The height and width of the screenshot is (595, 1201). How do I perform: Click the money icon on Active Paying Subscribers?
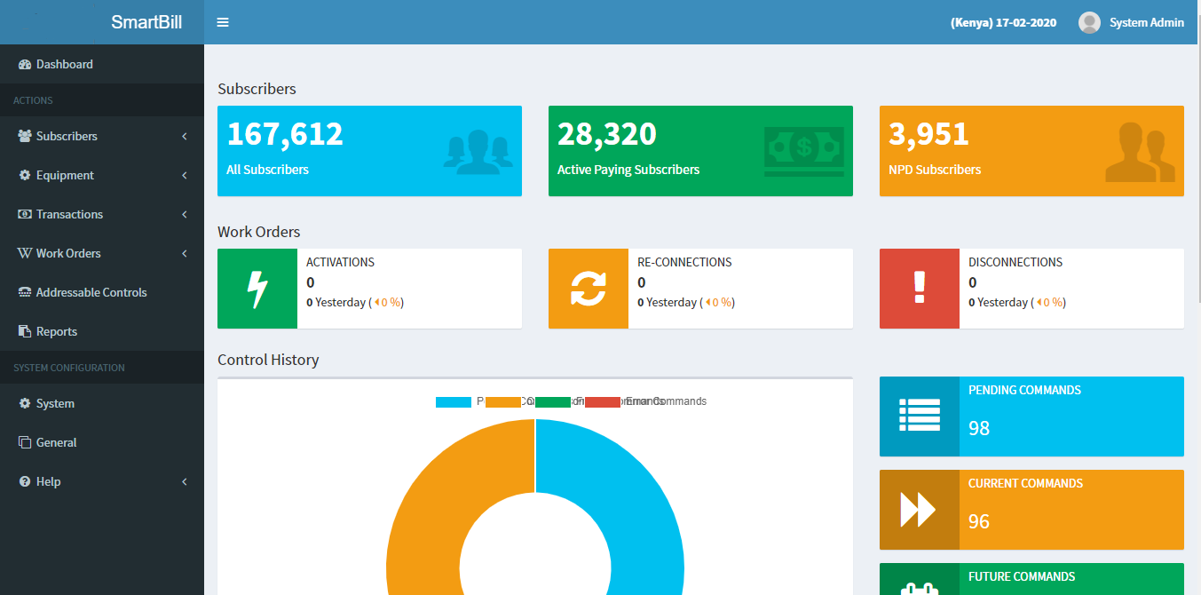[803, 150]
